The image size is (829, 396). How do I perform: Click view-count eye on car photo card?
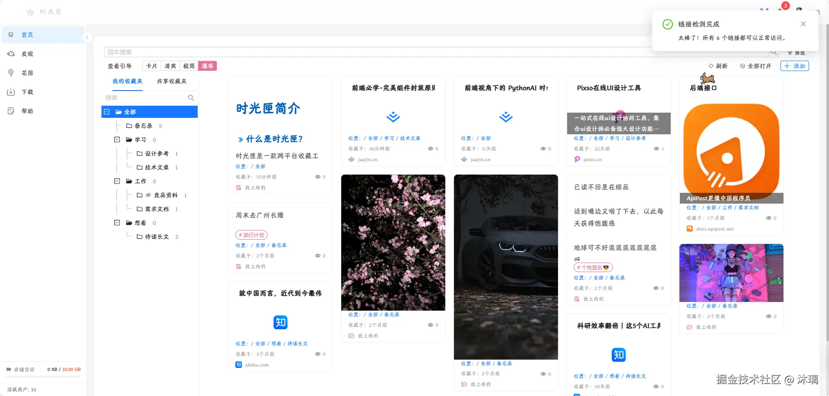(x=543, y=373)
